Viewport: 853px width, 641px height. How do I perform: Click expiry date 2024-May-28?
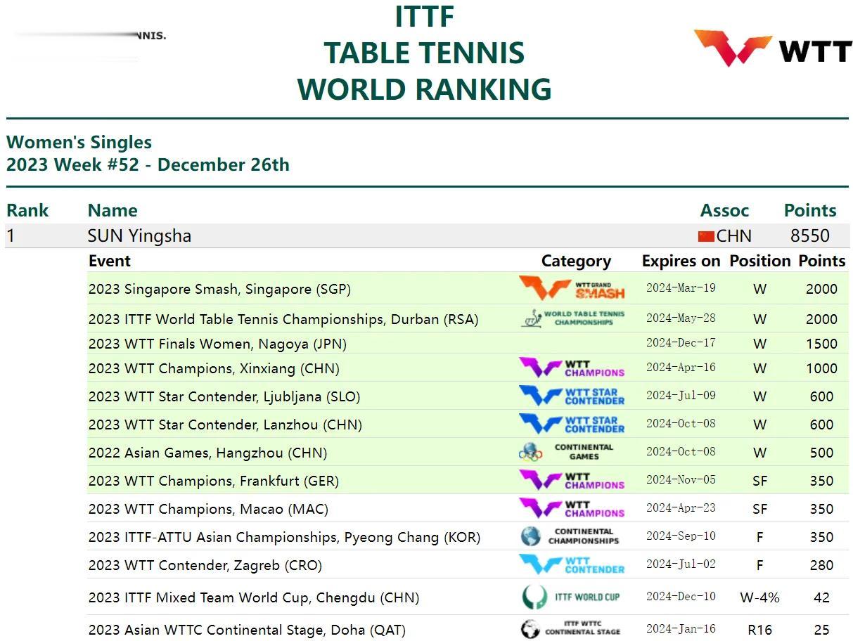click(x=681, y=318)
